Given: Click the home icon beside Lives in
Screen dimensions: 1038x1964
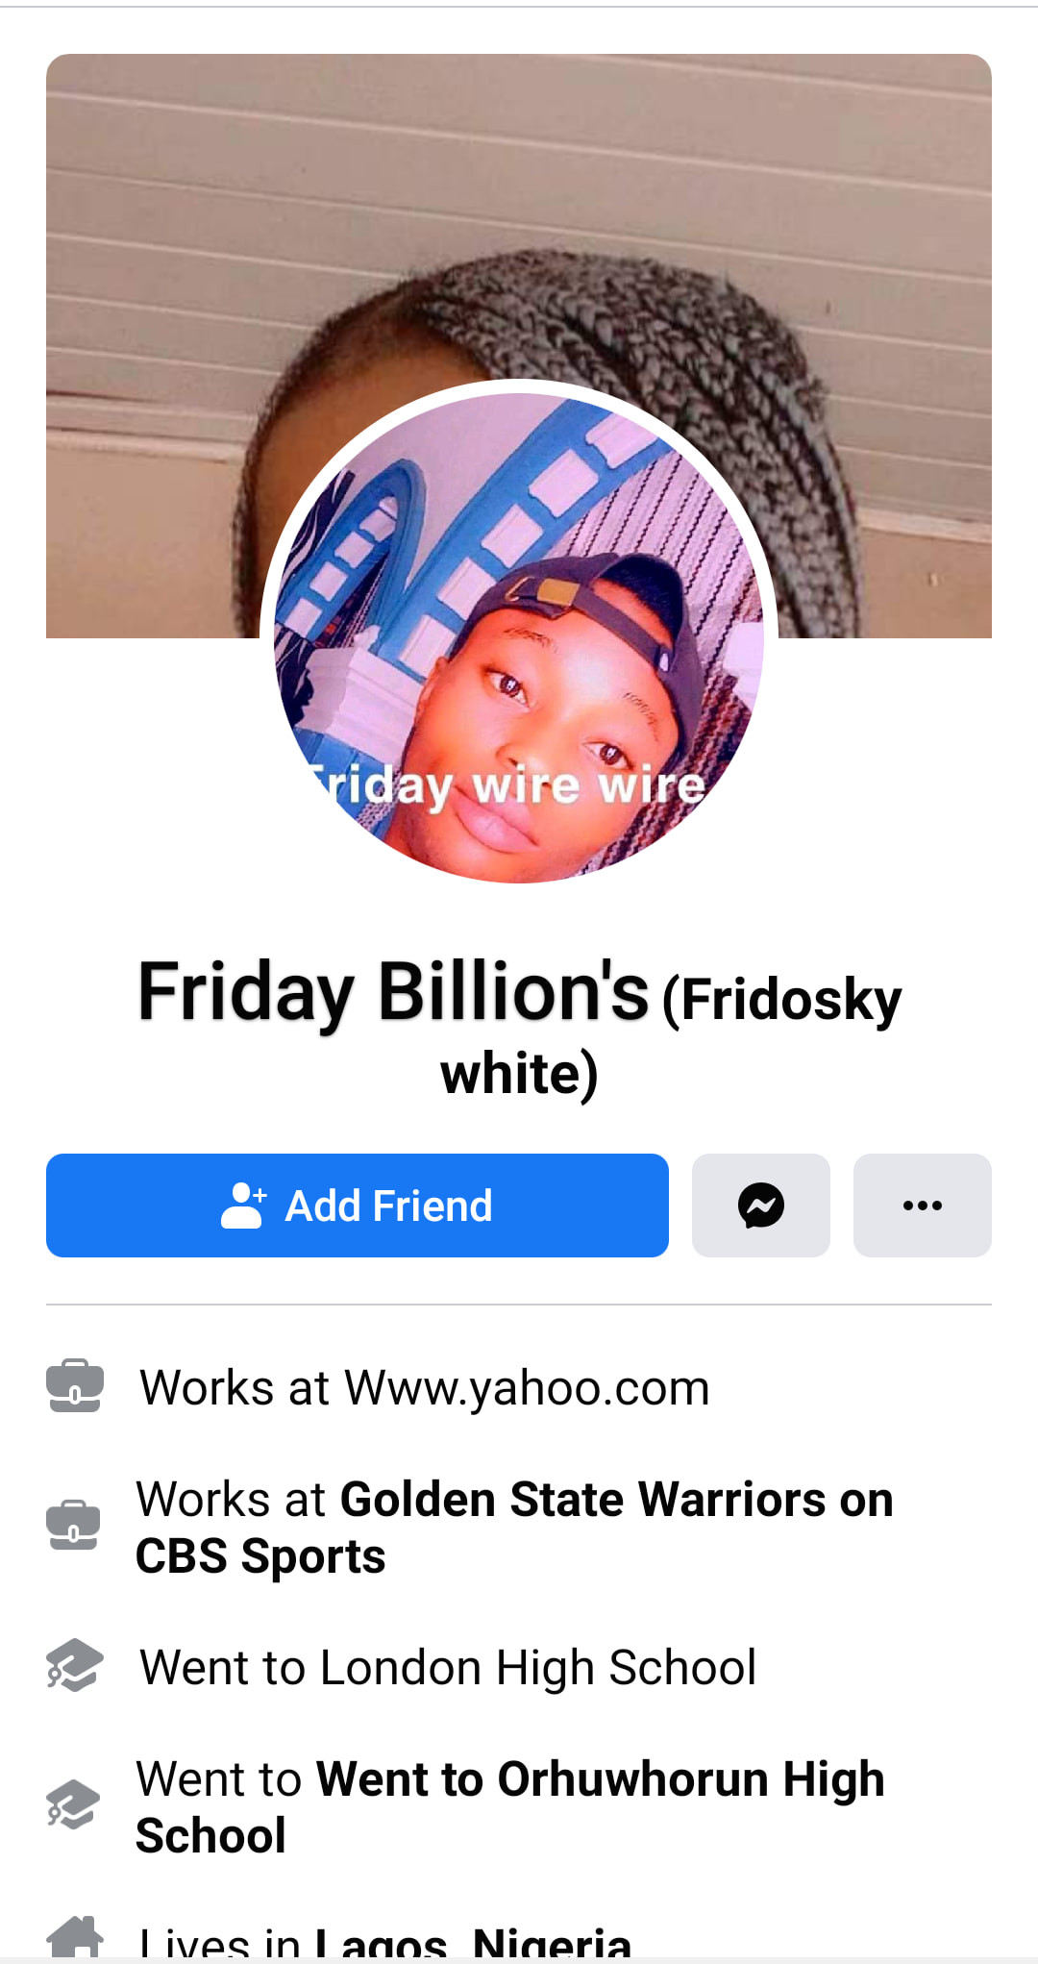Looking at the screenshot, I should coord(75,1937).
